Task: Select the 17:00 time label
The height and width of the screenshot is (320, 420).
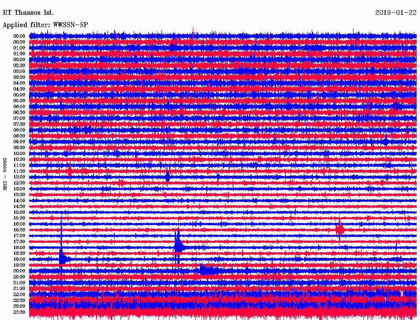Action: 19,235
